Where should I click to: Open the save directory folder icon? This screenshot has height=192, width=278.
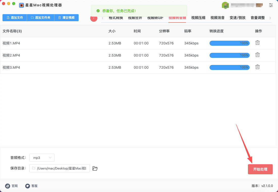coord(95,169)
